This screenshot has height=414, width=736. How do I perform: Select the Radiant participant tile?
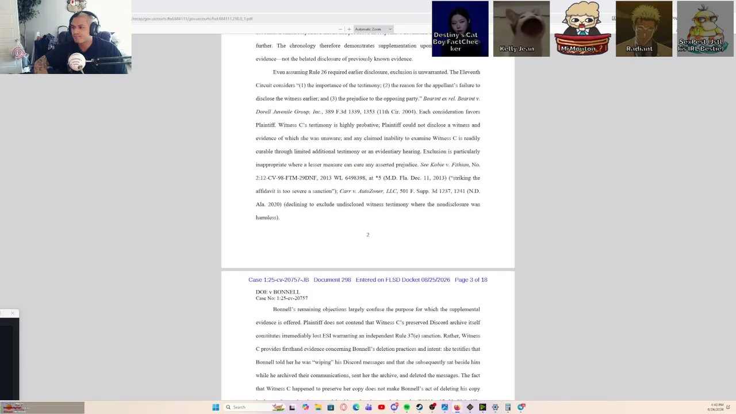point(644,29)
